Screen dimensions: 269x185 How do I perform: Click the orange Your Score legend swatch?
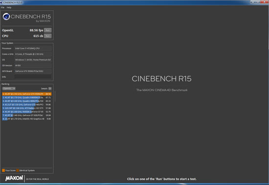3,170
